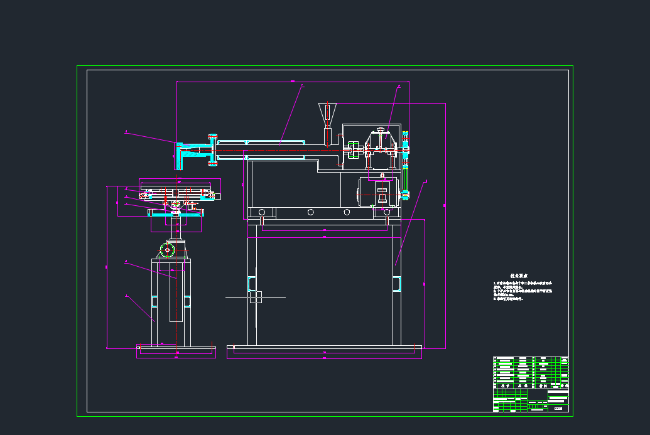Select the drive motor below the gearbox
The width and height of the screenshot is (650, 435).
click(x=379, y=192)
